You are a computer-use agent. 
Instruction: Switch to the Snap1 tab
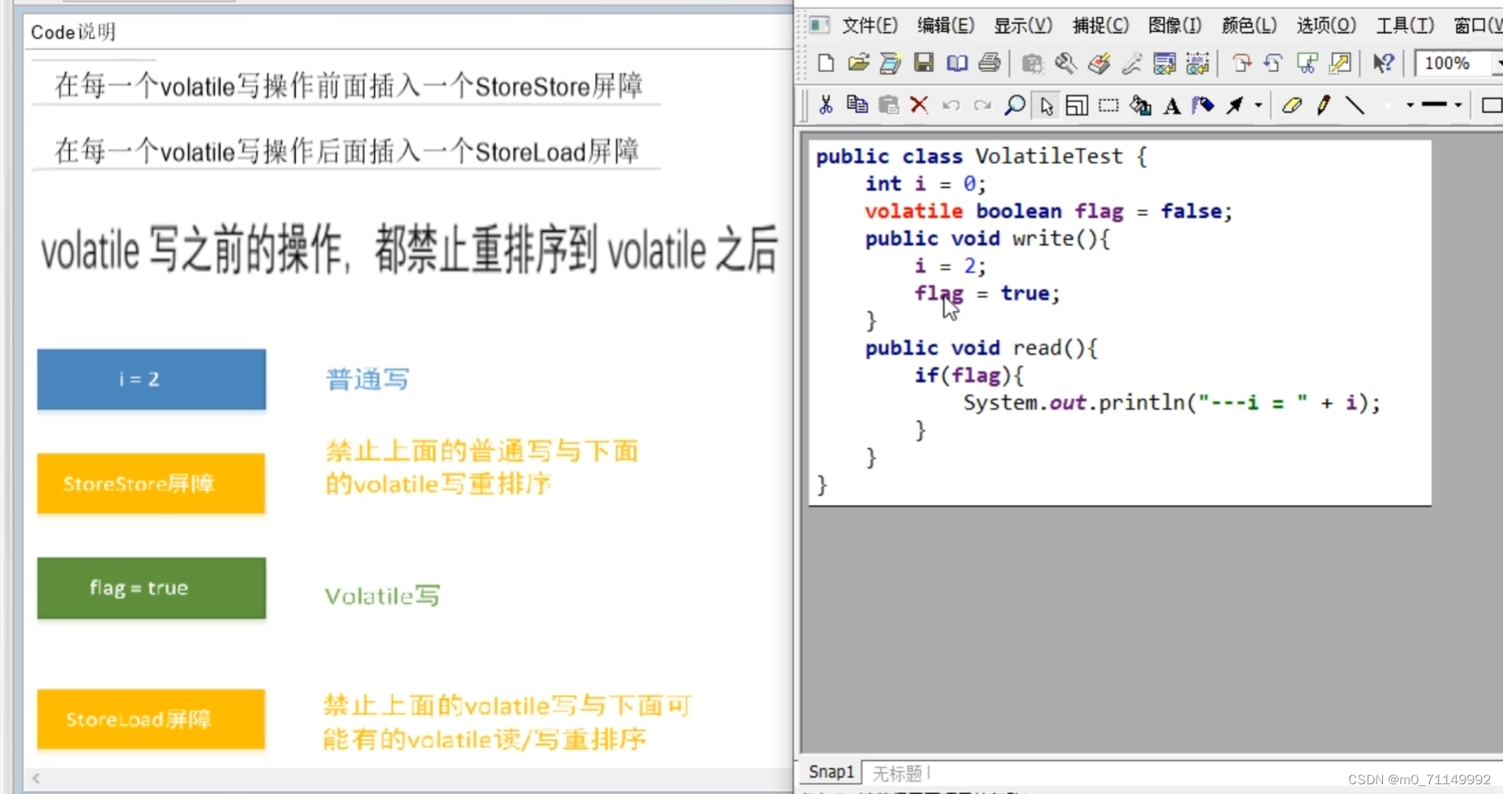831,772
